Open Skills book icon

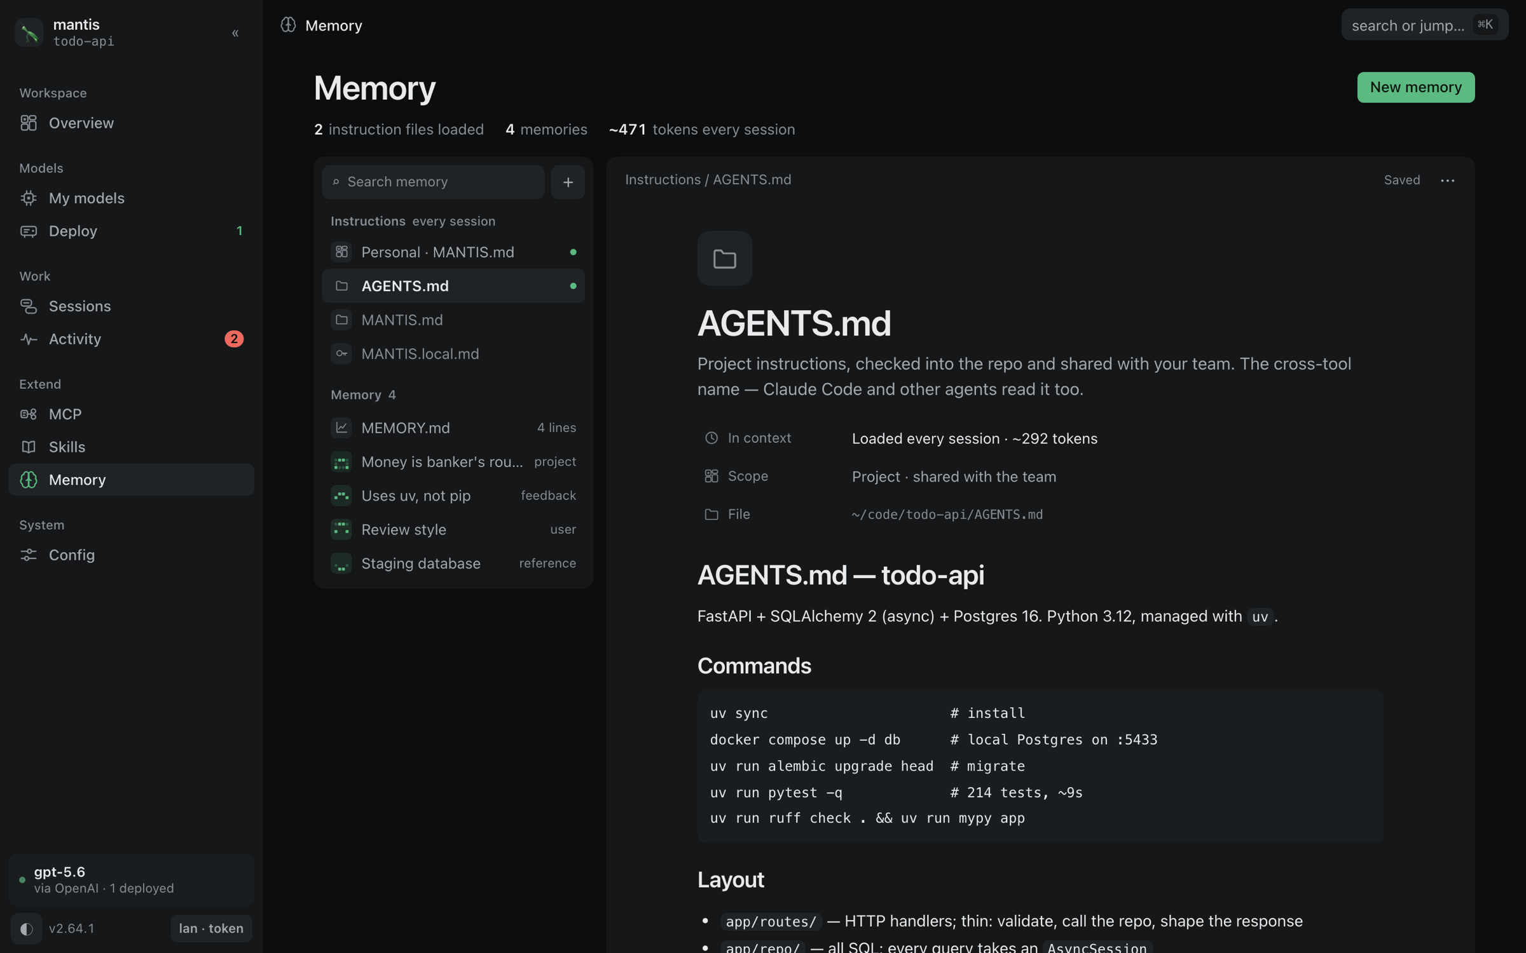tap(29, 447)
